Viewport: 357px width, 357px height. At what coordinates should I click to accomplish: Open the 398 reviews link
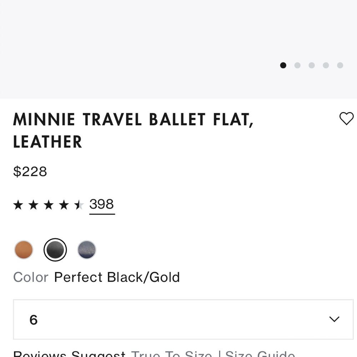point(102,205)
